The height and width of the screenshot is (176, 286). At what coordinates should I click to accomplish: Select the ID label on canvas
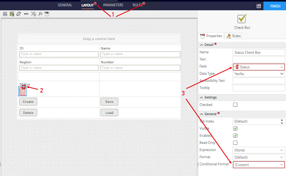21,48
